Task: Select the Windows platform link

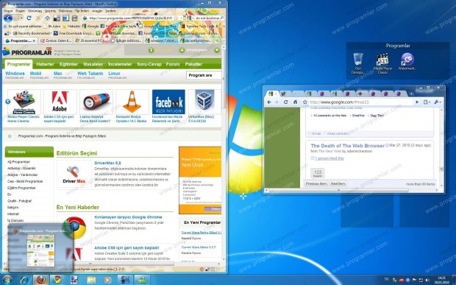Action: [15, 74]
